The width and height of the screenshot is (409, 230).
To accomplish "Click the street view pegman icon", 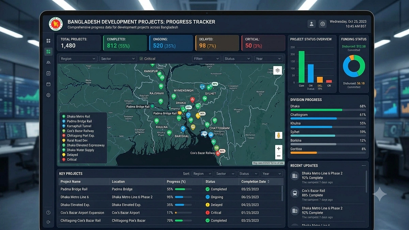I will click(x=278, y=135).
